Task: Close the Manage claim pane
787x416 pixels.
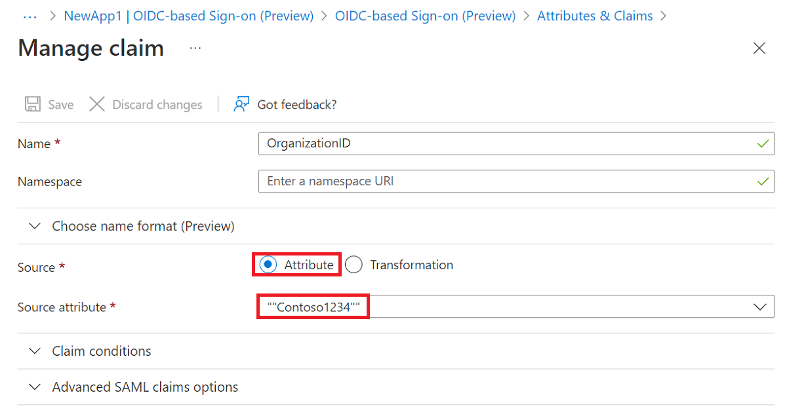Action: [x=759, y=48]
